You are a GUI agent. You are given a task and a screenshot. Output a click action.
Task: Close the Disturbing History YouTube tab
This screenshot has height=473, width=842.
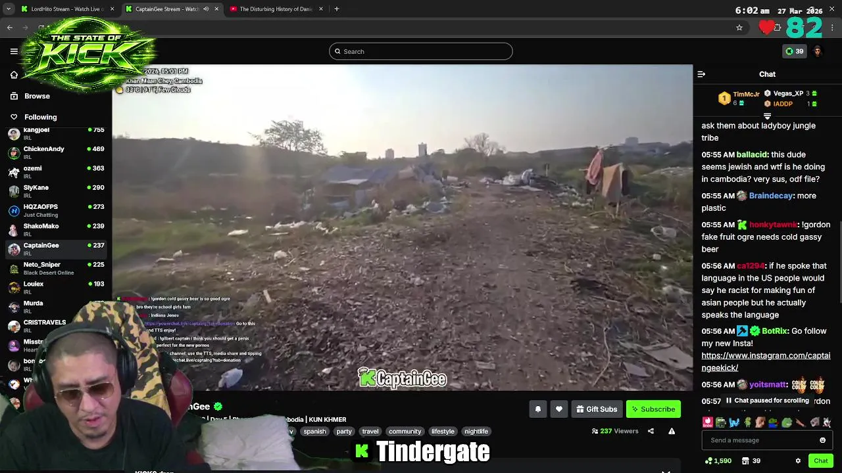tap(321, 9)
